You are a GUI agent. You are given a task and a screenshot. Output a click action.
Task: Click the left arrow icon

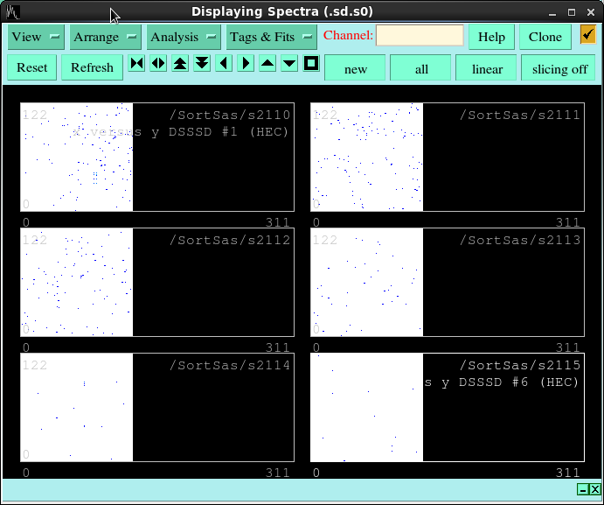pyautogui.click(x=224, y=63)
